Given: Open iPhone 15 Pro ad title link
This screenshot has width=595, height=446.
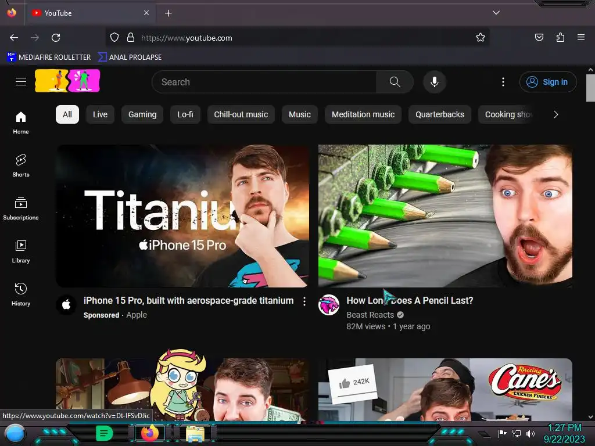Looking at the screenshot, I should [189, 300].
